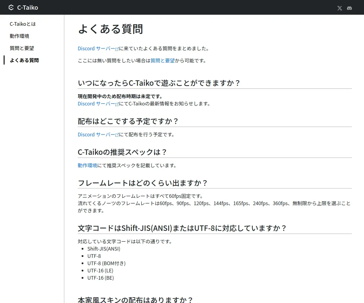The height and width of the screenshot is (303, 364).
Task: Click external-link icon before にてC-Taikoの最新情報
Action: (x=117, y=104)
